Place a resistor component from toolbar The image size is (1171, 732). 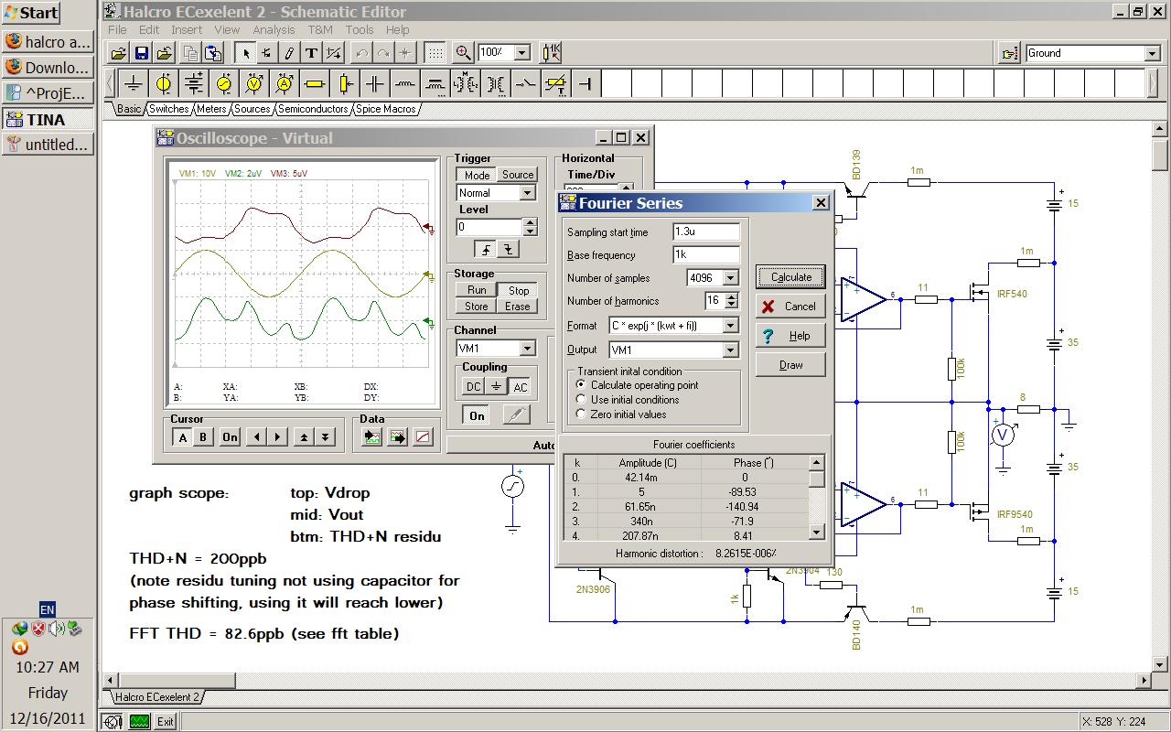click(x=315, y=84)
